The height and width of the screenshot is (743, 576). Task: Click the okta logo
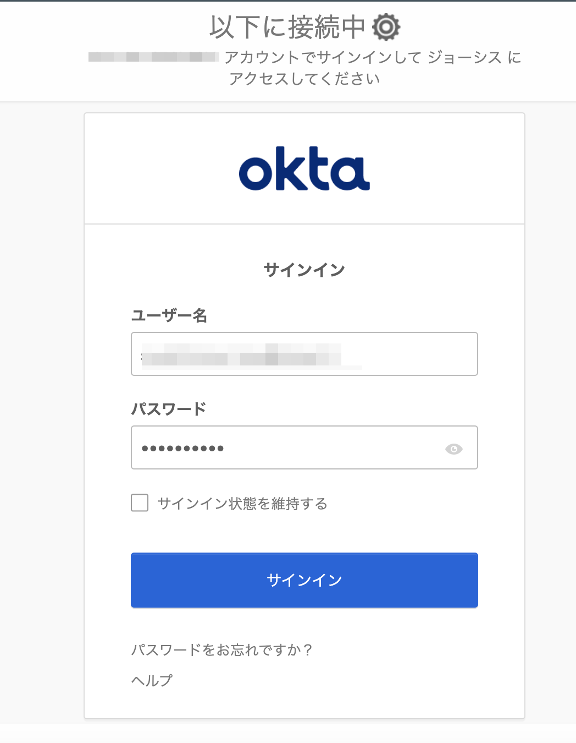click(x=304, y=168)
